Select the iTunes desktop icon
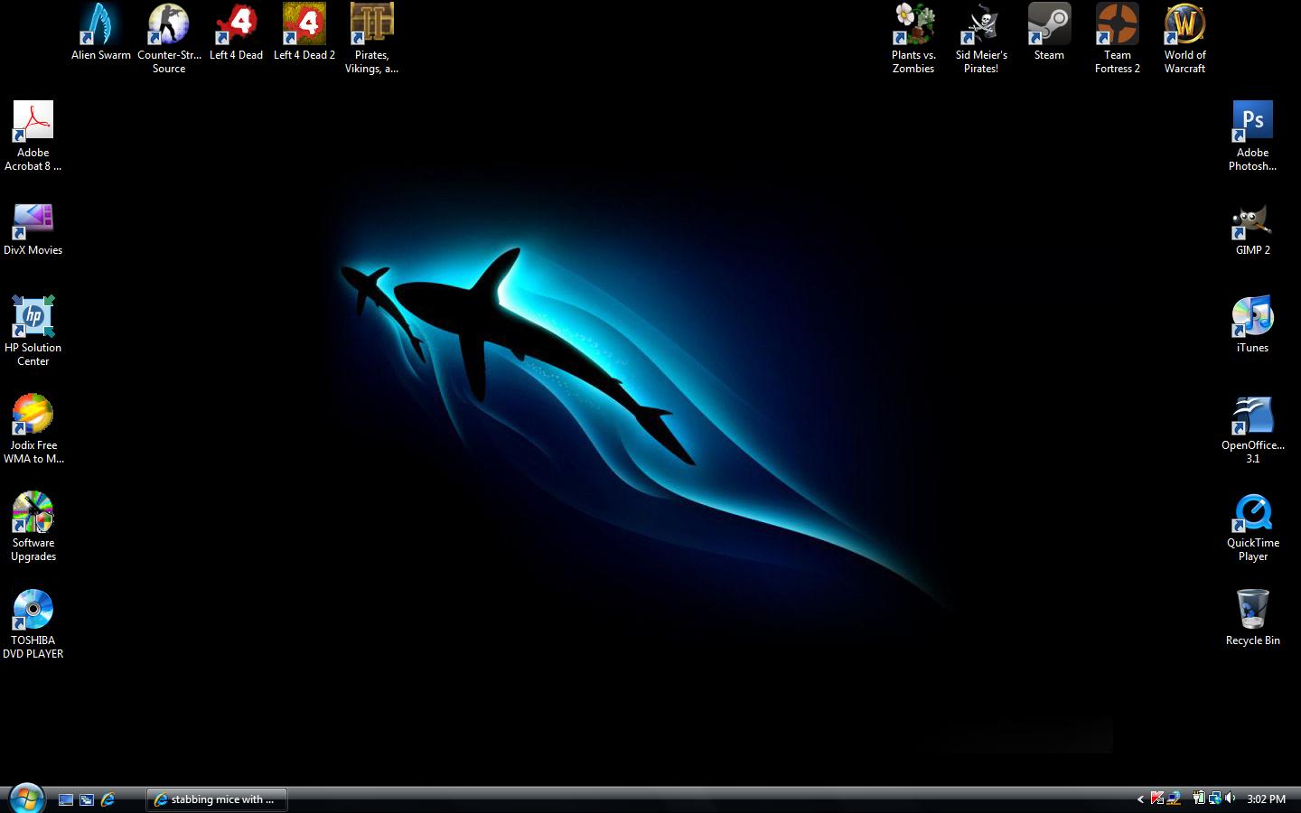This screenshot has height=813, width=1301. [1252, 317]
